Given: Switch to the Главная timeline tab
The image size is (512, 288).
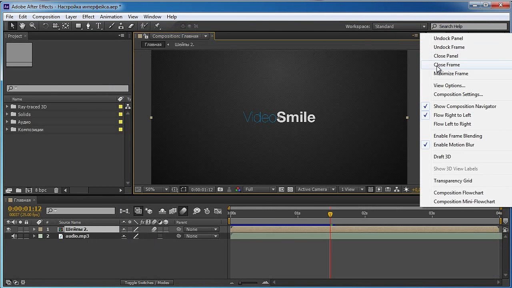Looking at the screenshot, I should click(x=22, y=200).
